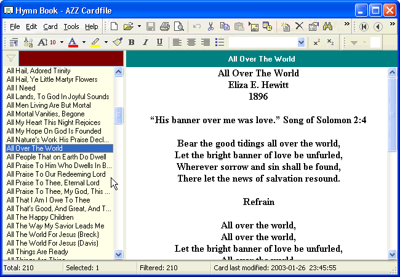Show more navigation toolbar buttons chevron
400x277 pixels.
[x=393, y=24]
